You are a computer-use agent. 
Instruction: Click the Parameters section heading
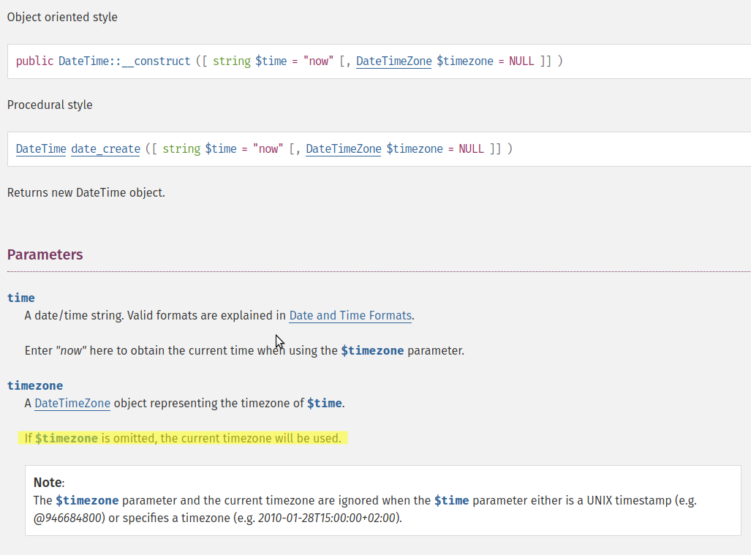pyautogui.click(x=45, y=254)
